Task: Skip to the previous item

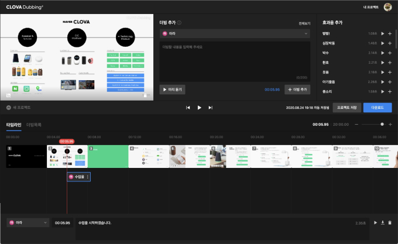Action: pyautogui.click(x=188, y=108)
